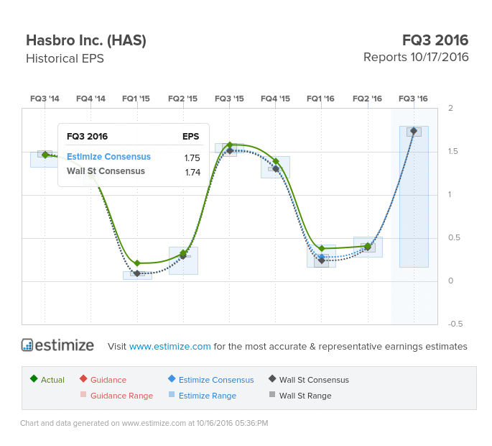Viewport: 492px width, 446px height.
Task: Click the Wall St Range gray swatch
Action: coord(272,394)
